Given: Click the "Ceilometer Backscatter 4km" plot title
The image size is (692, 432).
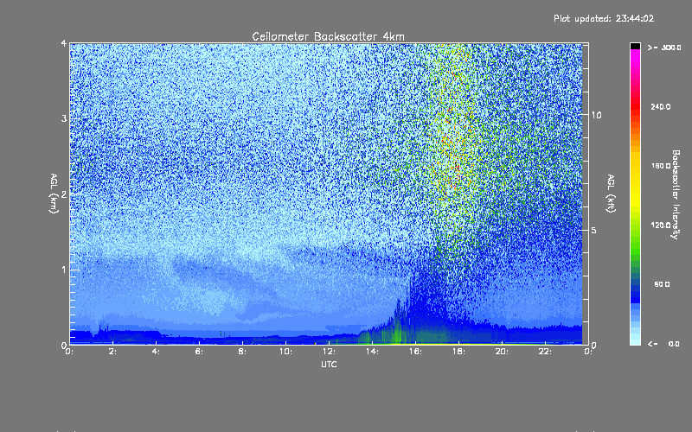Looking at the screenshot, I should pyautogui.click(x=328, y=36).
